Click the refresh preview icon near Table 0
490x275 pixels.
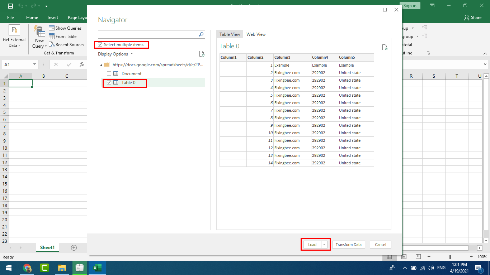(x=385, y=48)
